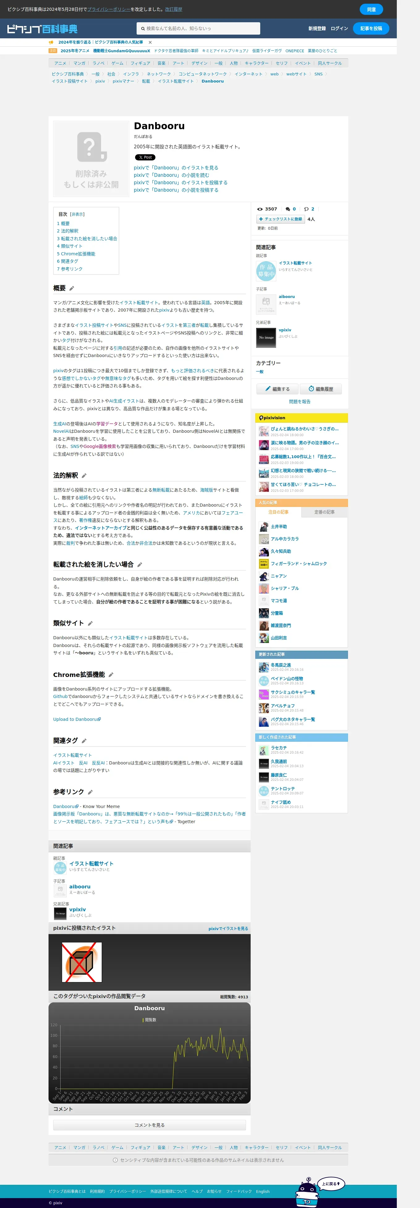Close the 2024 popular articles notice
The height and width of the screenshot is (1208, 420).
coord(150,42)
